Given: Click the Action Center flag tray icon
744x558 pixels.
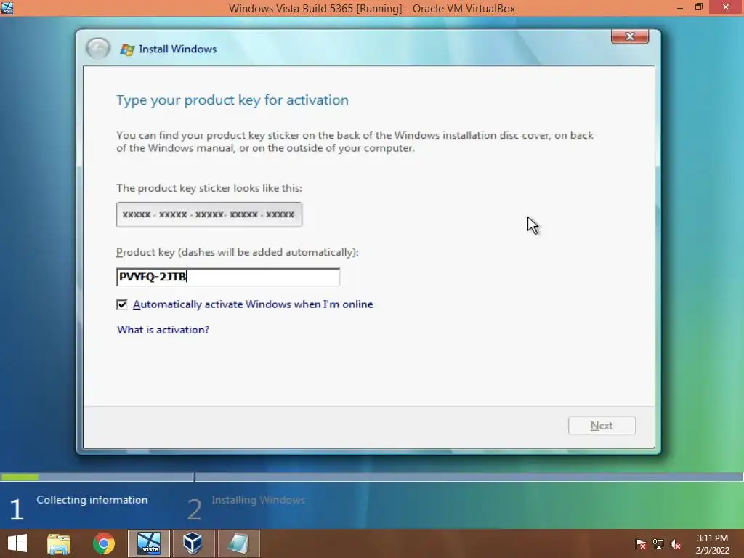Looking at the screenshot, I should click(x=641, y=544).
